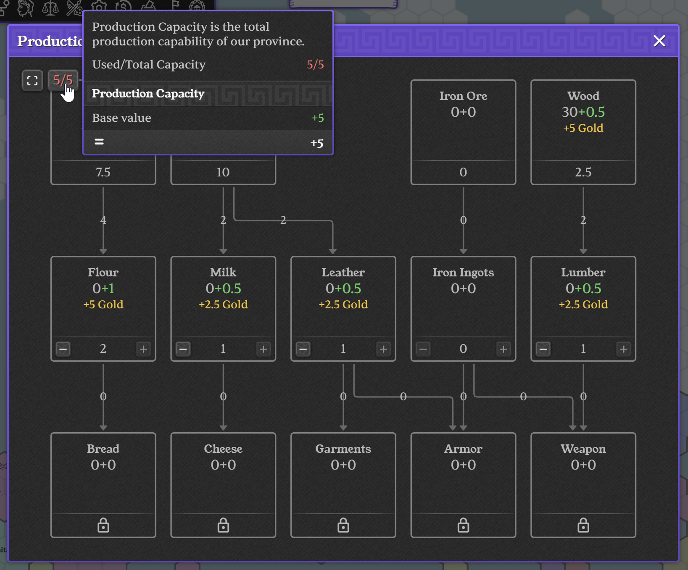Screen dimensions: 688x570
Task: Select the Weapon card title
Action: pyautogui.click(x=583, y=449)
